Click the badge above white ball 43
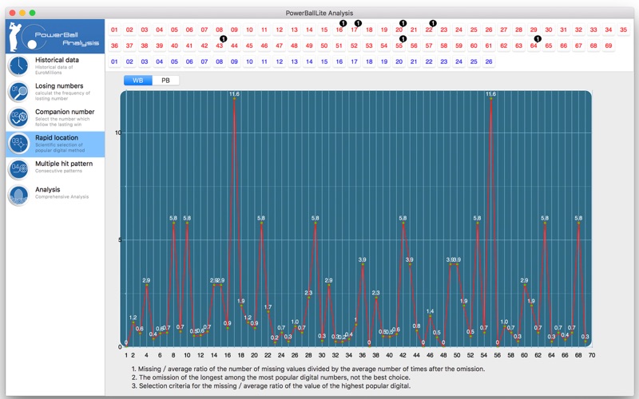 click(x=224, y=38)
